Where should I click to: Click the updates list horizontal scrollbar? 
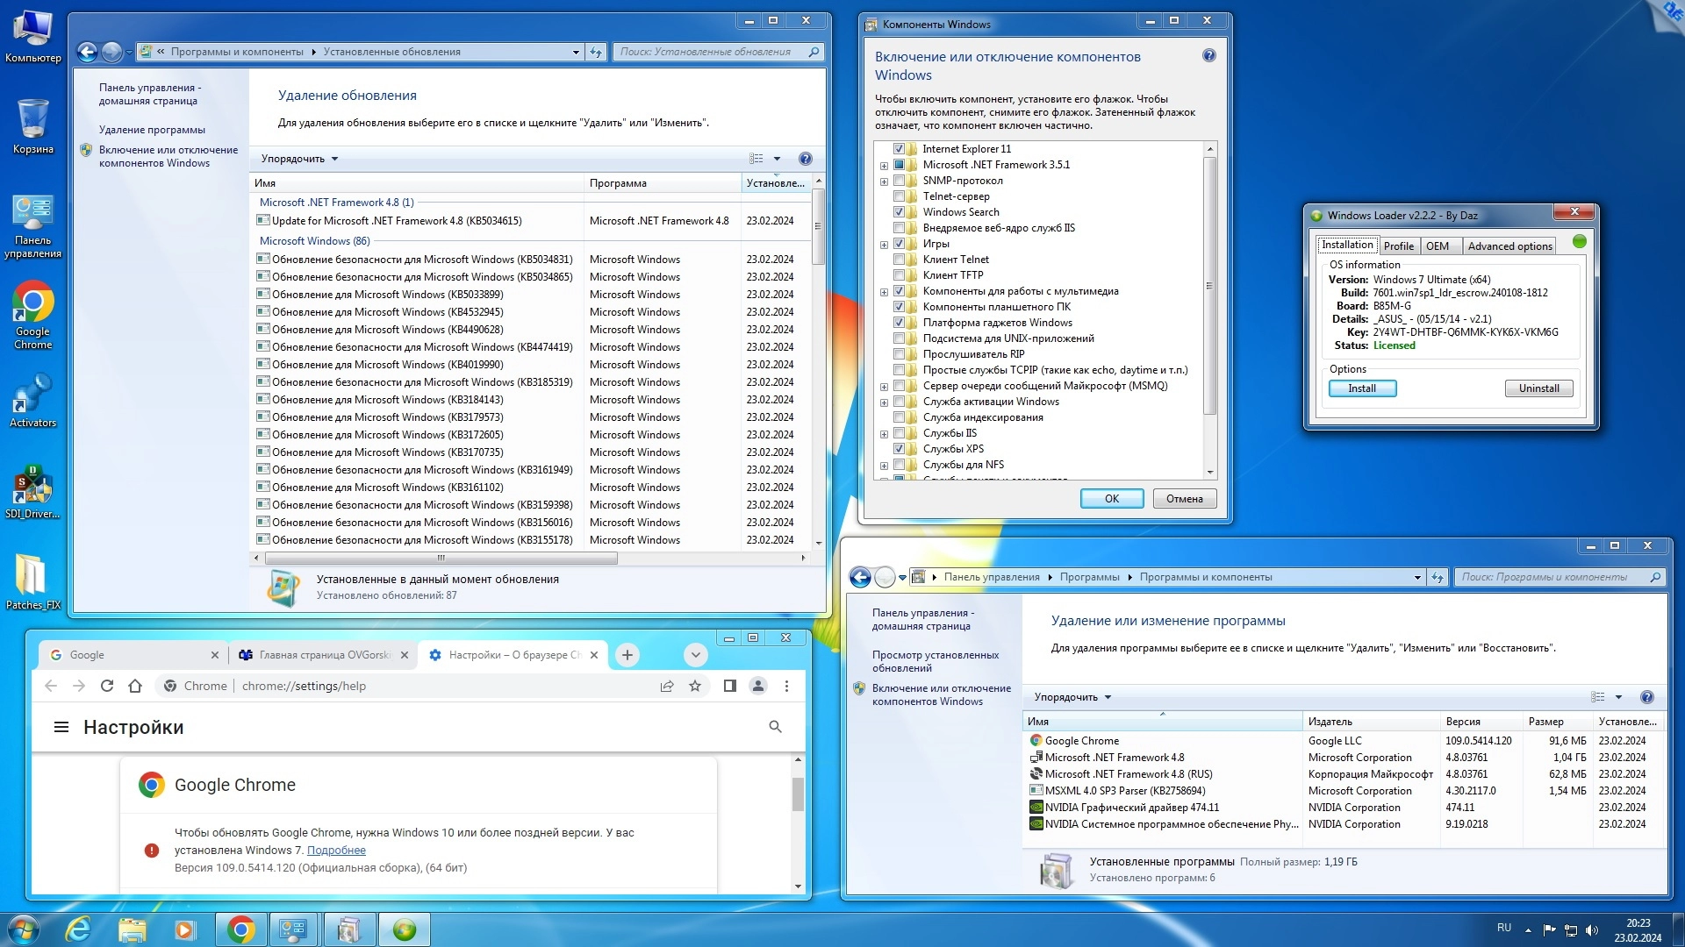click(441, 558)
